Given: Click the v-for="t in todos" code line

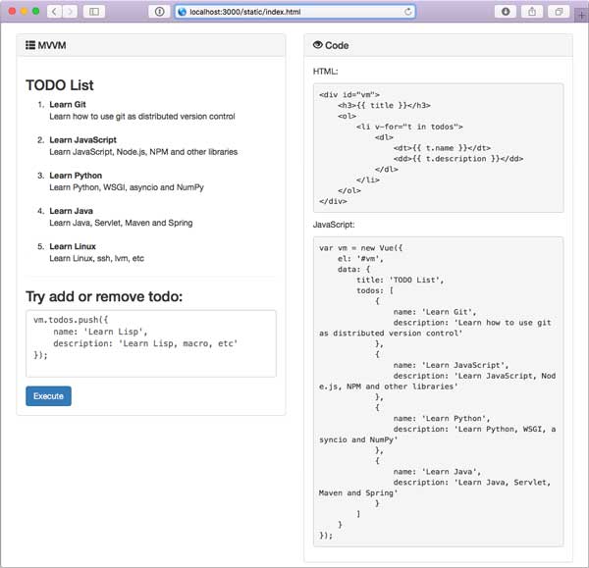Looking at the screenshot, I should pos(409,127).
